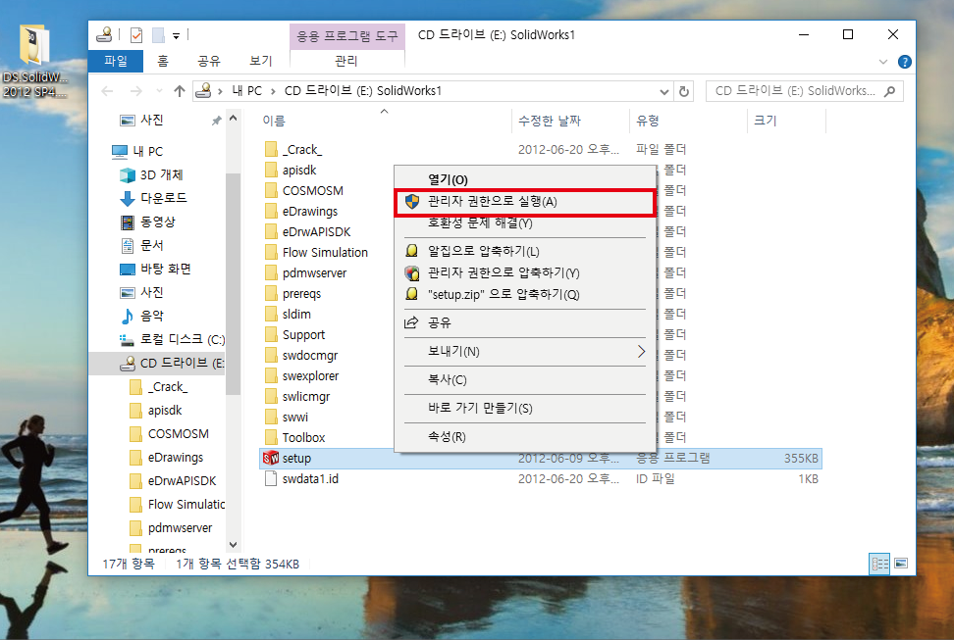
Task: Open recent locations dropdown arrow
Action: click(x=159, y=91)
